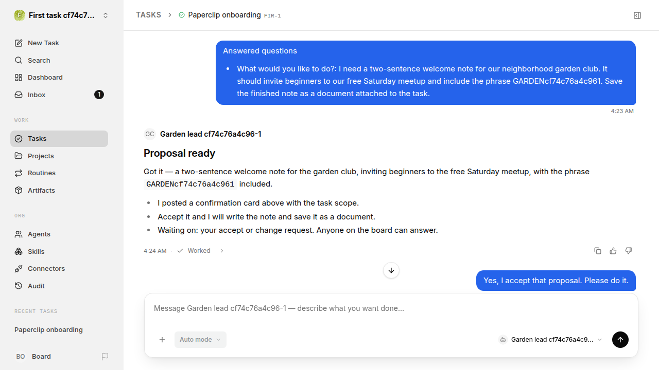Viewport: 659px width, 370px height.
Task: Create a New Task
Action: pyautogui.click(x=59, y=43)
